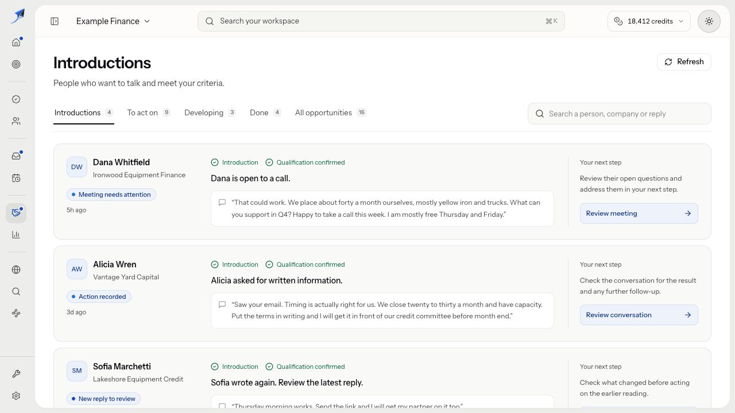
Task: Open the calendar clock icon in sidebar
Action: [16, 178]
